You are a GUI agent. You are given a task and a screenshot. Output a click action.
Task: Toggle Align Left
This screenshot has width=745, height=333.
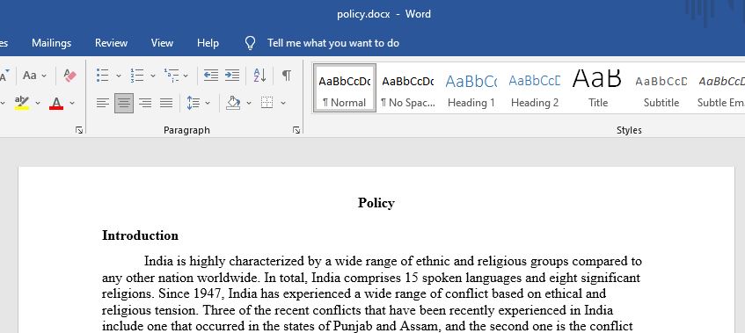(x=103, y=103)
